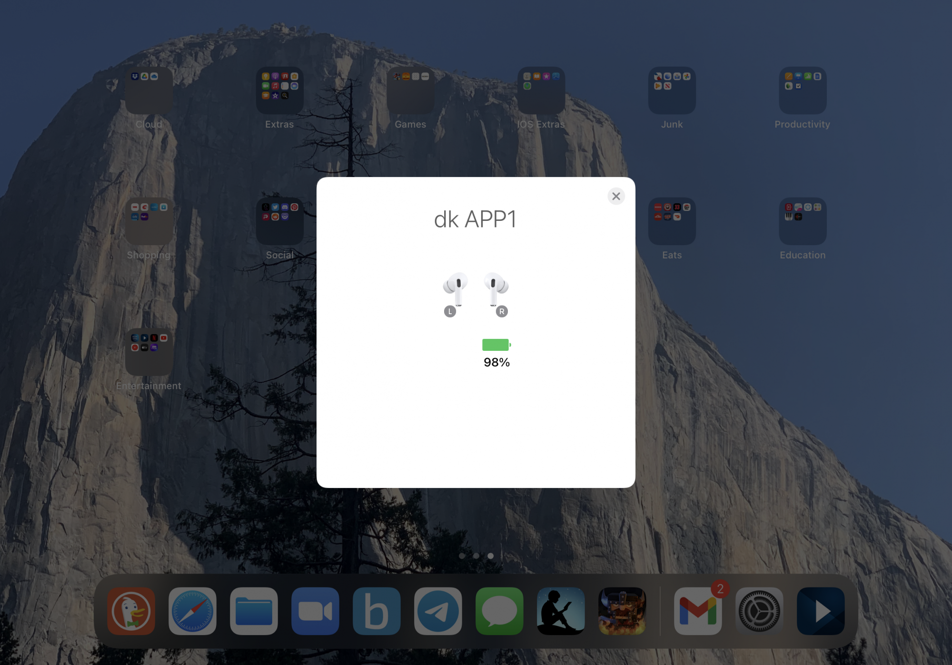Tap the Junk folder
952x665 pixels.
pos(672,90)
